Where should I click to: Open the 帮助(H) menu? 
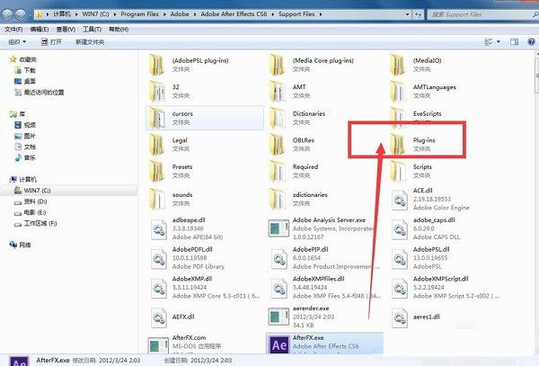click(x=119, y=30)
